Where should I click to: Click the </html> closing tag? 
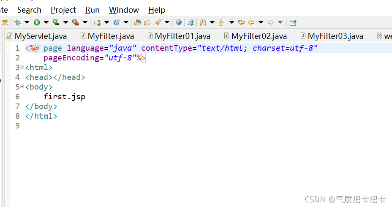pos(41,116)
